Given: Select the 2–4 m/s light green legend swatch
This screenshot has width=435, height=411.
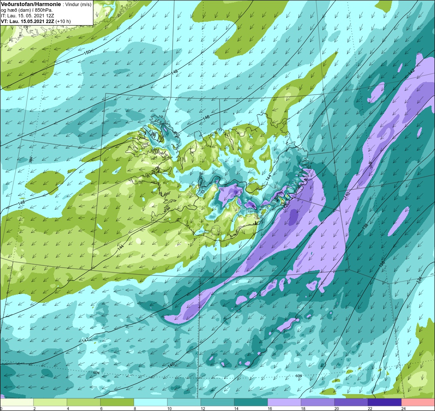Looking at the screenshot, I should click(x=50, y=402).
